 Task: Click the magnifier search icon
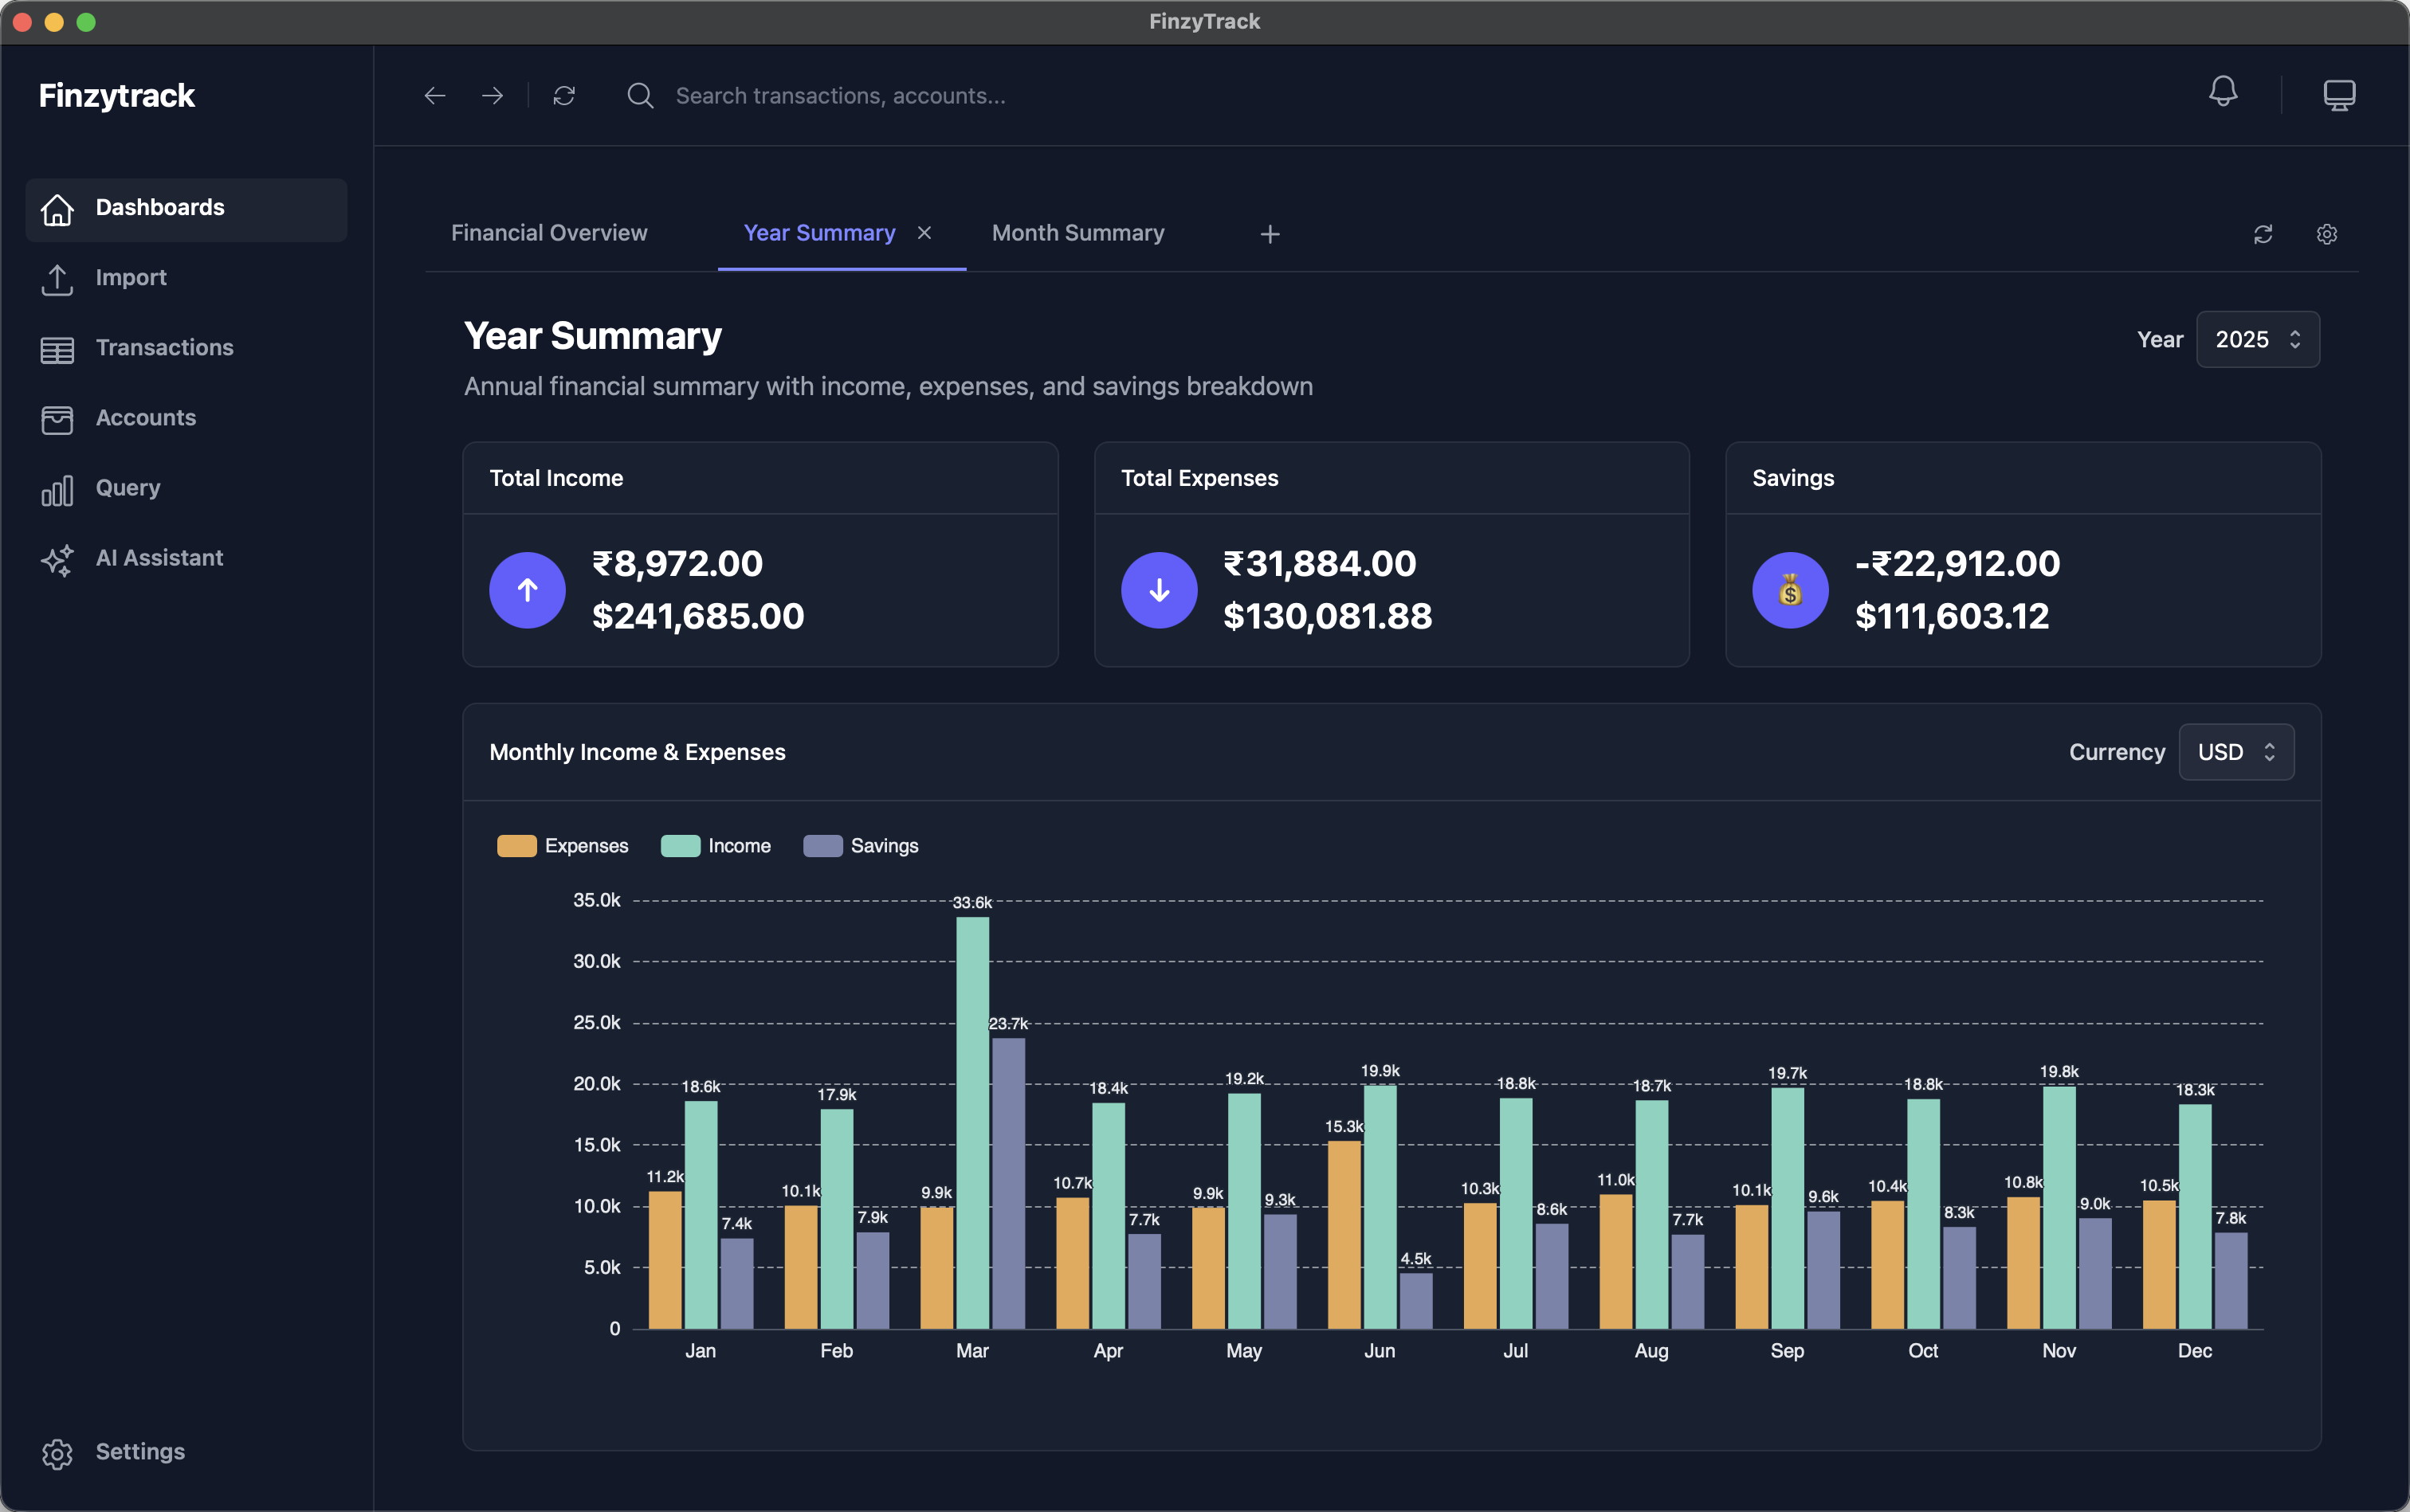point(640,96)
